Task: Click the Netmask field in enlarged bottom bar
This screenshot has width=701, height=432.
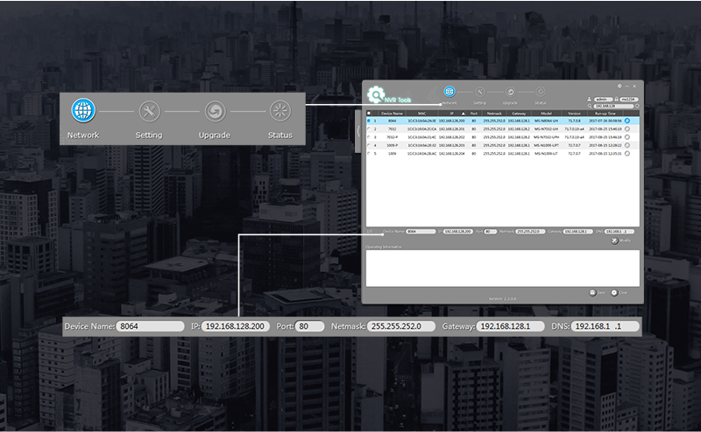Action: tap(394, 326)
